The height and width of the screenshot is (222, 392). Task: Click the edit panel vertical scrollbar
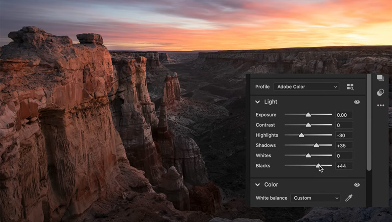click(x=369, y=123)
